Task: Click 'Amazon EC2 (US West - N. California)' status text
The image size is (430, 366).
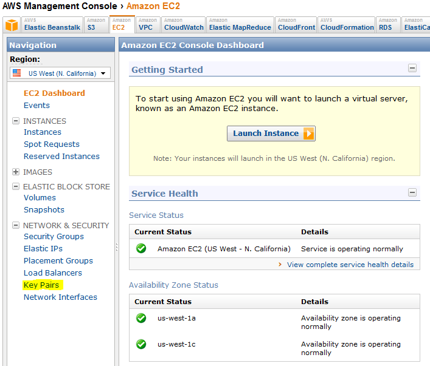Action: tap(224, 249)
